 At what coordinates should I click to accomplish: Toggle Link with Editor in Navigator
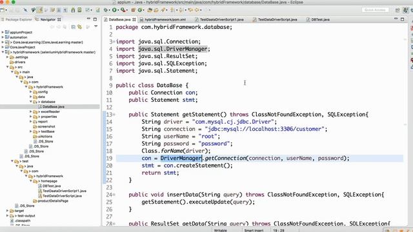79,27
